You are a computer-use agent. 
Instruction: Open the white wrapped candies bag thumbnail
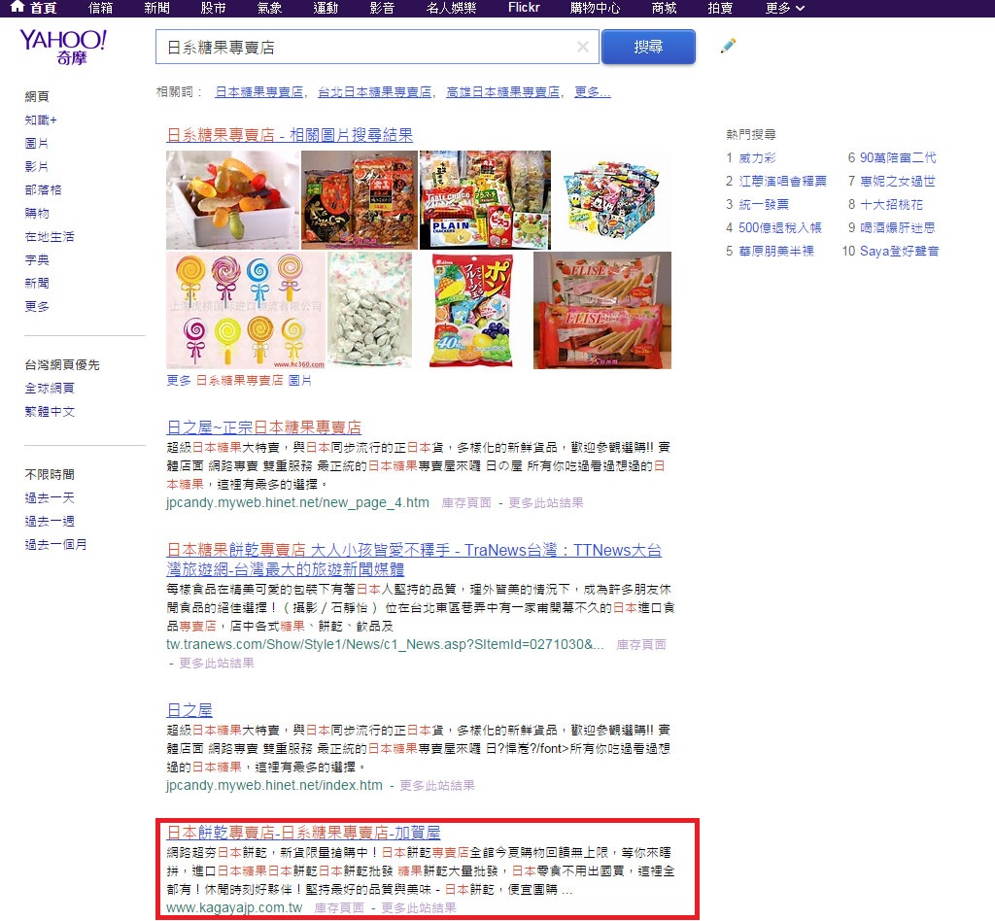370,310
